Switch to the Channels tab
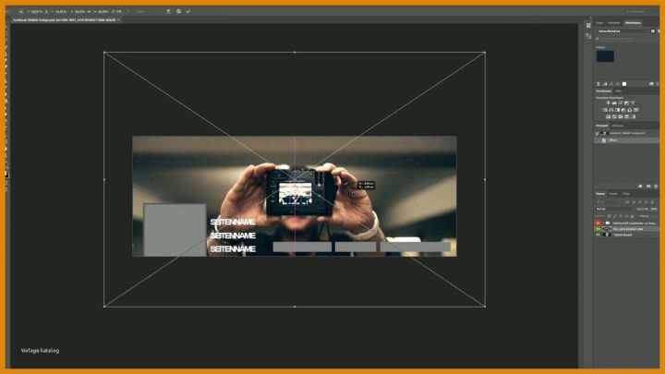Image resolution: width=665 pixels, height=374 pixels. (x=613, y=194)
